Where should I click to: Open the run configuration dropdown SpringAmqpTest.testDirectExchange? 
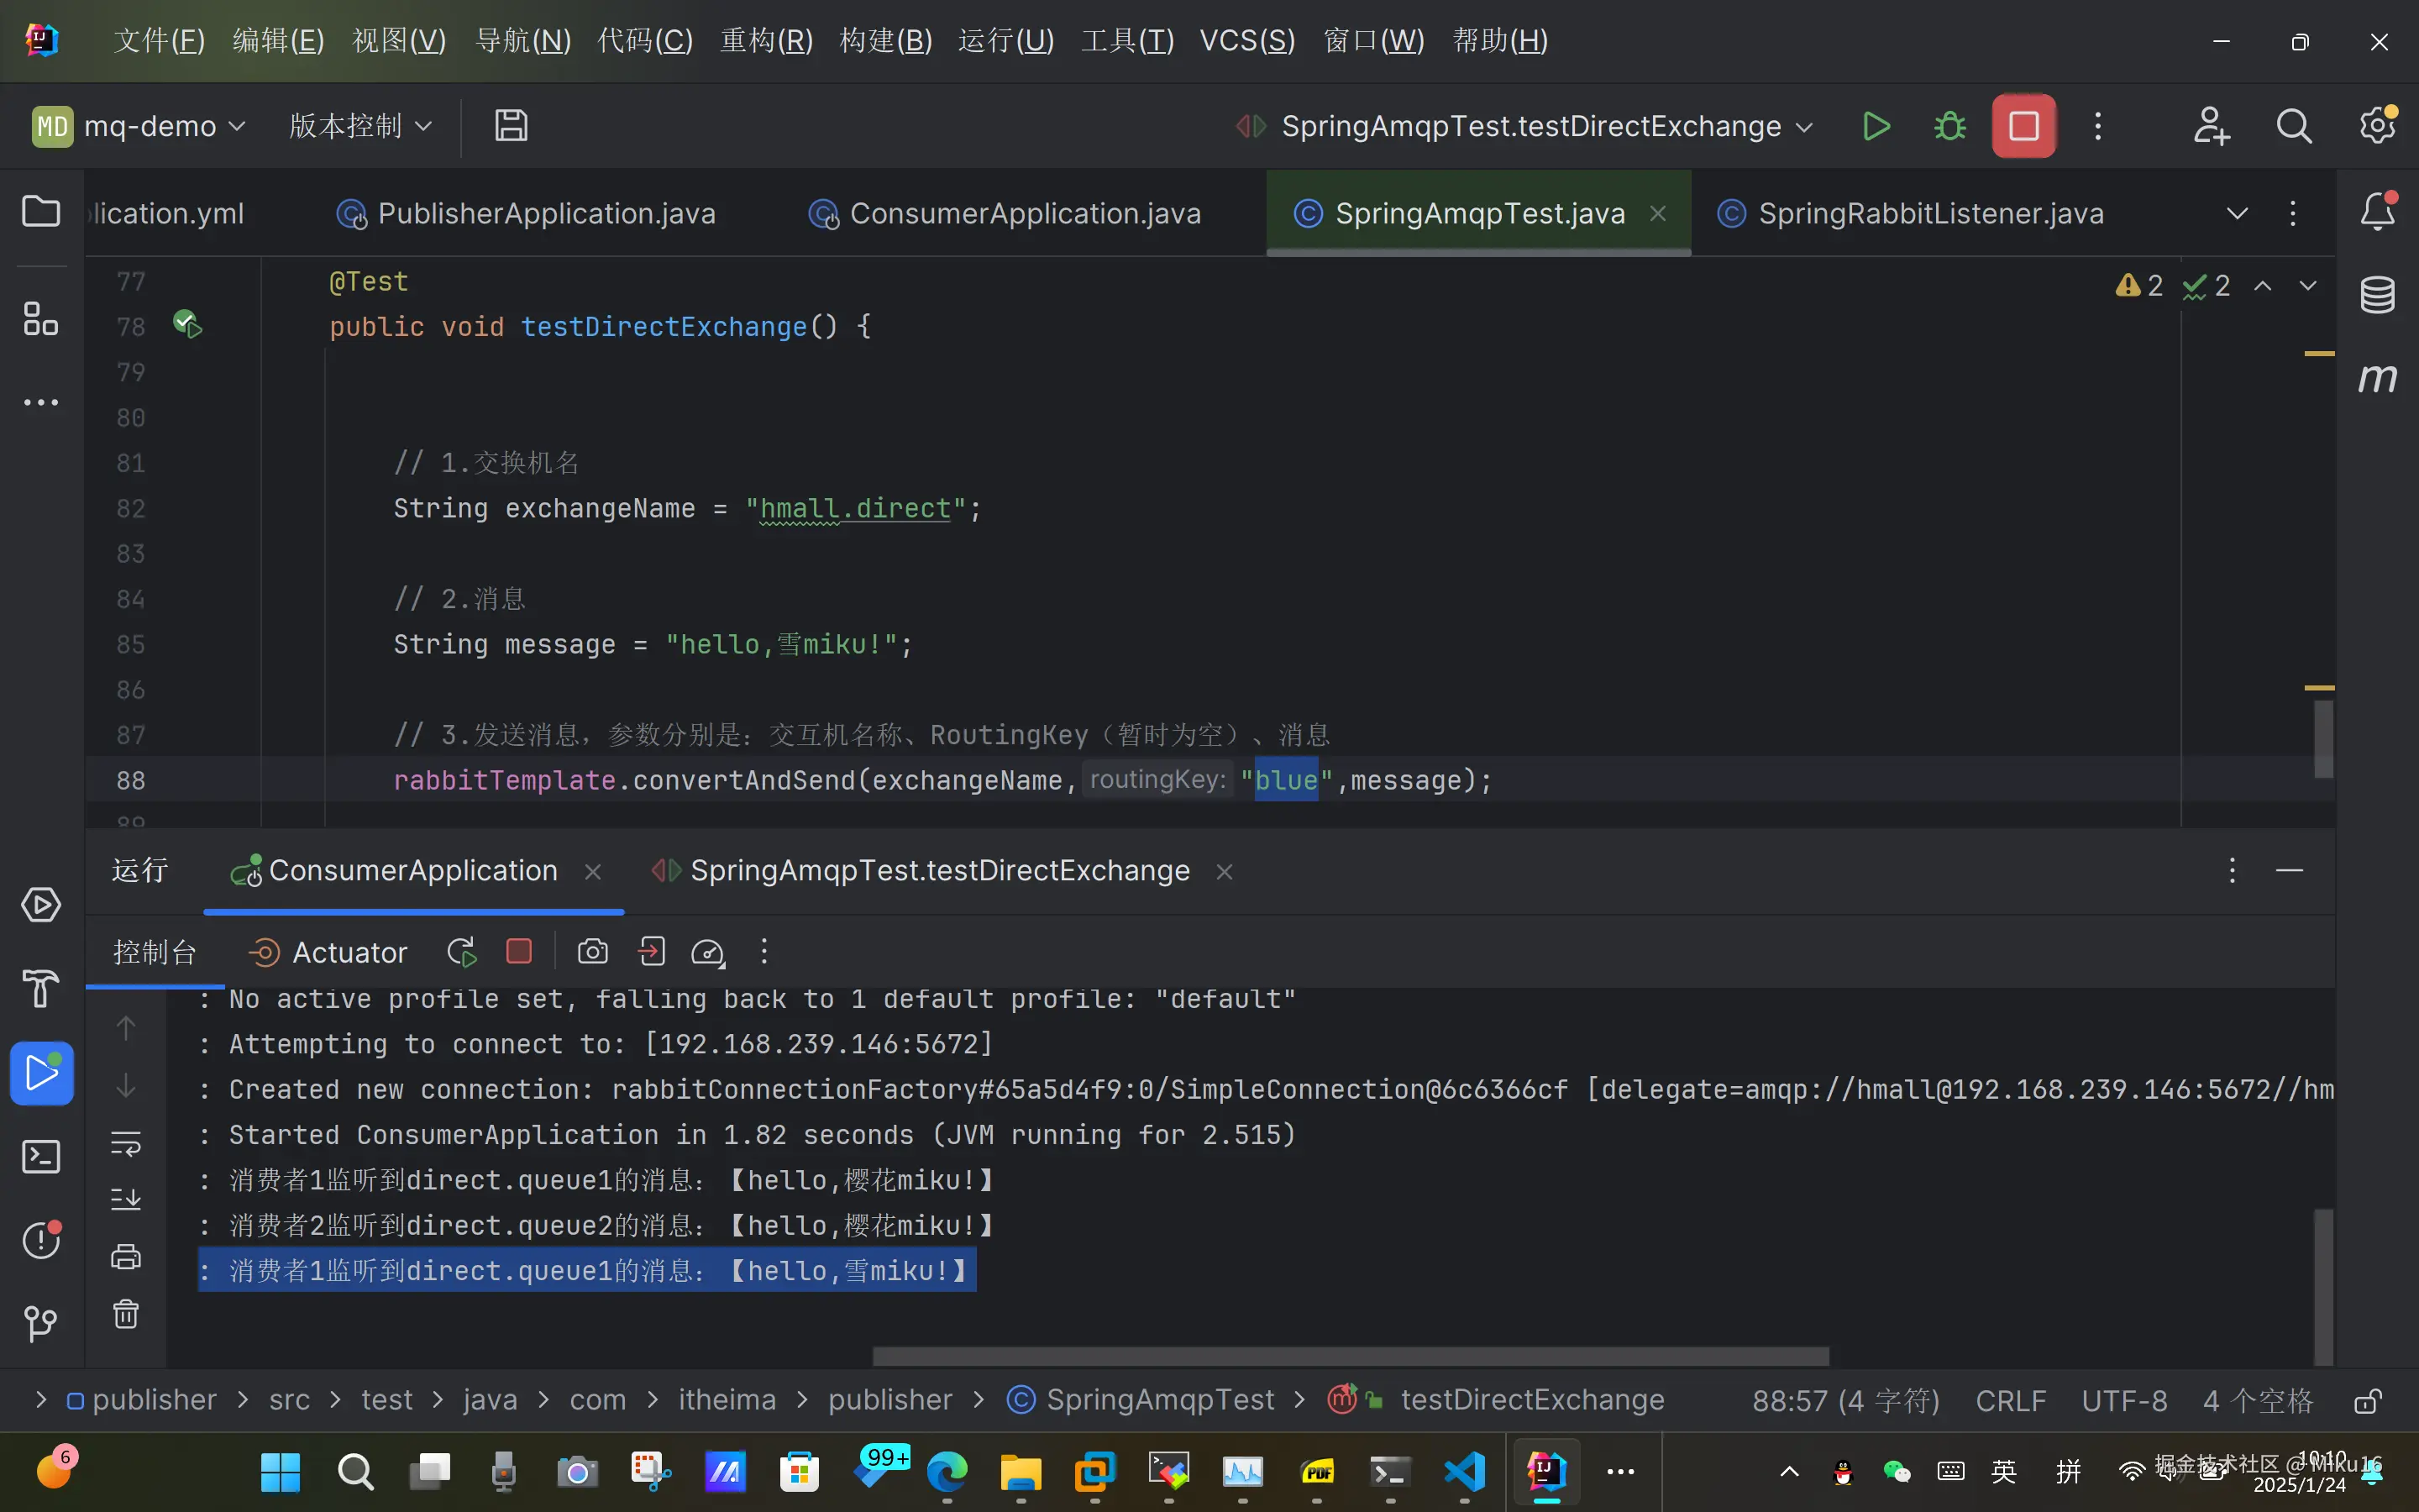tap(1530, 126)
